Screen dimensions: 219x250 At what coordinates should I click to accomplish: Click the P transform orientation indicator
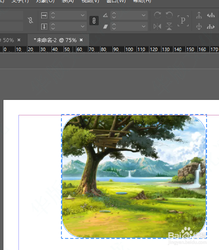click(183, 21)
